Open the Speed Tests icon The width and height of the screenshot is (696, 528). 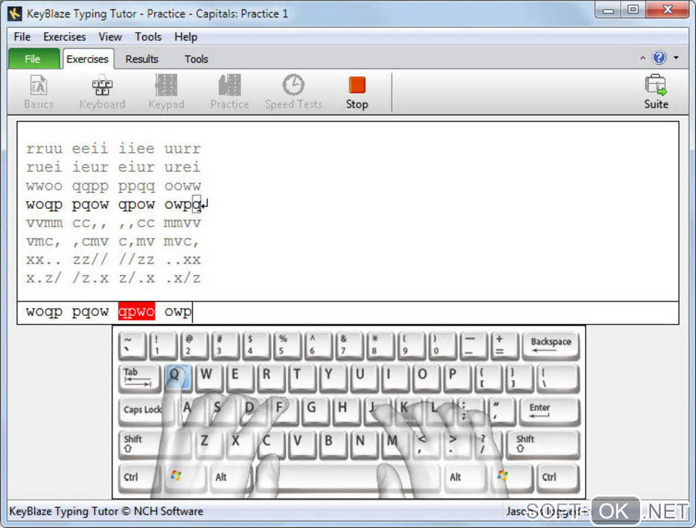(x=293, y=92)
